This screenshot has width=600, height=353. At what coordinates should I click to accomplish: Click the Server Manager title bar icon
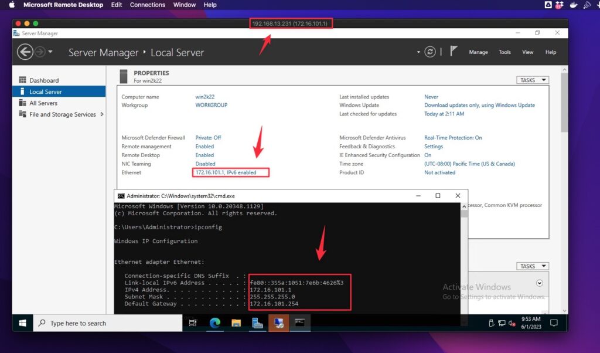pyautogui.click(x=16, y=33)
